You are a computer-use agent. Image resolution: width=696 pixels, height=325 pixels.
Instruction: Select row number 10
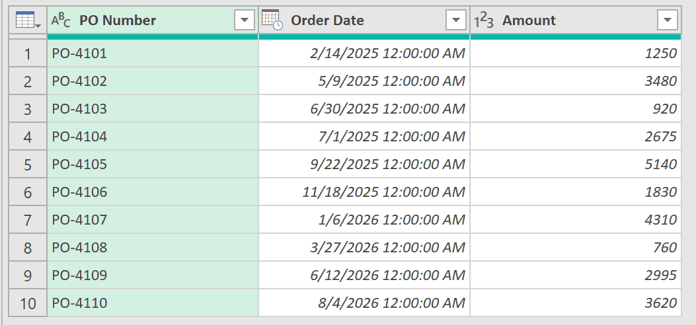pyautogui.click(x=28, y=303)
